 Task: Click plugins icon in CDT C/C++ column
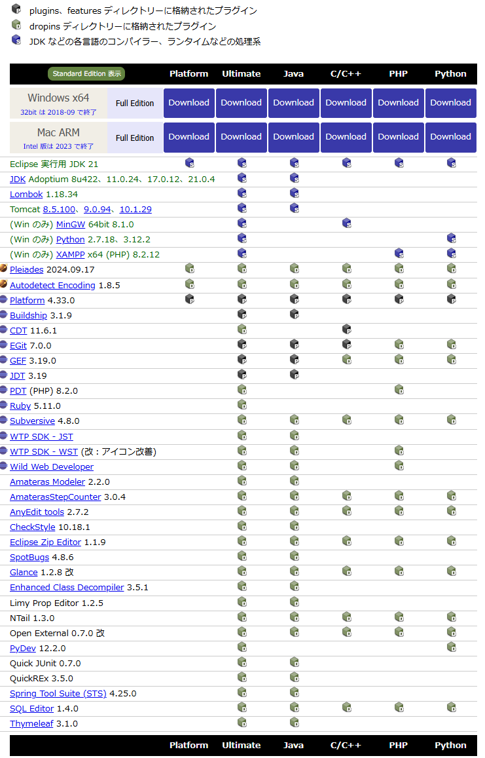pos(346,330)
